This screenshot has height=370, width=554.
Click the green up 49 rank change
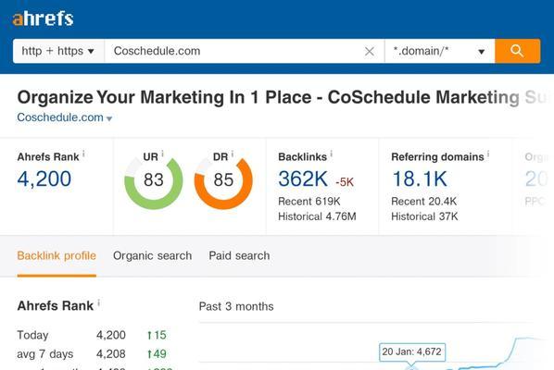click(157, 353)
